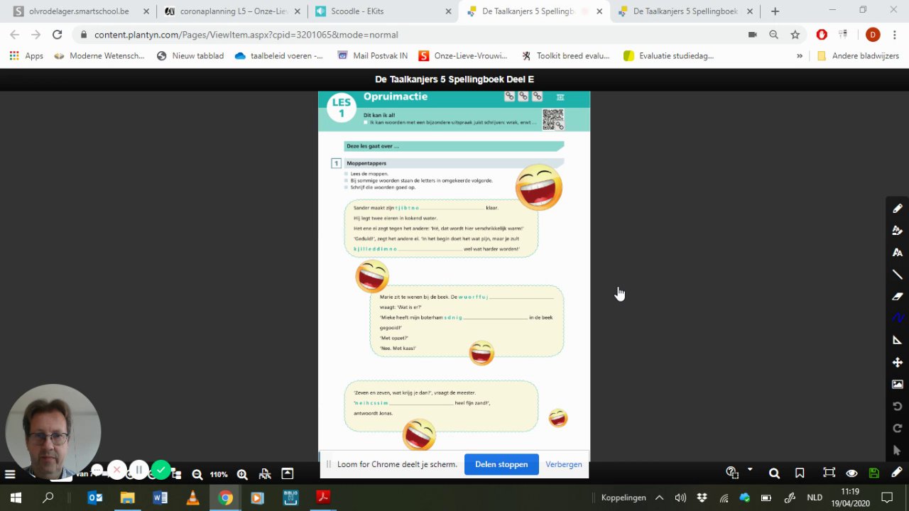Open Andere bladwijzers bookmarks folder
The height and width of the screenshot is (511, 909).
tap(858, 56)
